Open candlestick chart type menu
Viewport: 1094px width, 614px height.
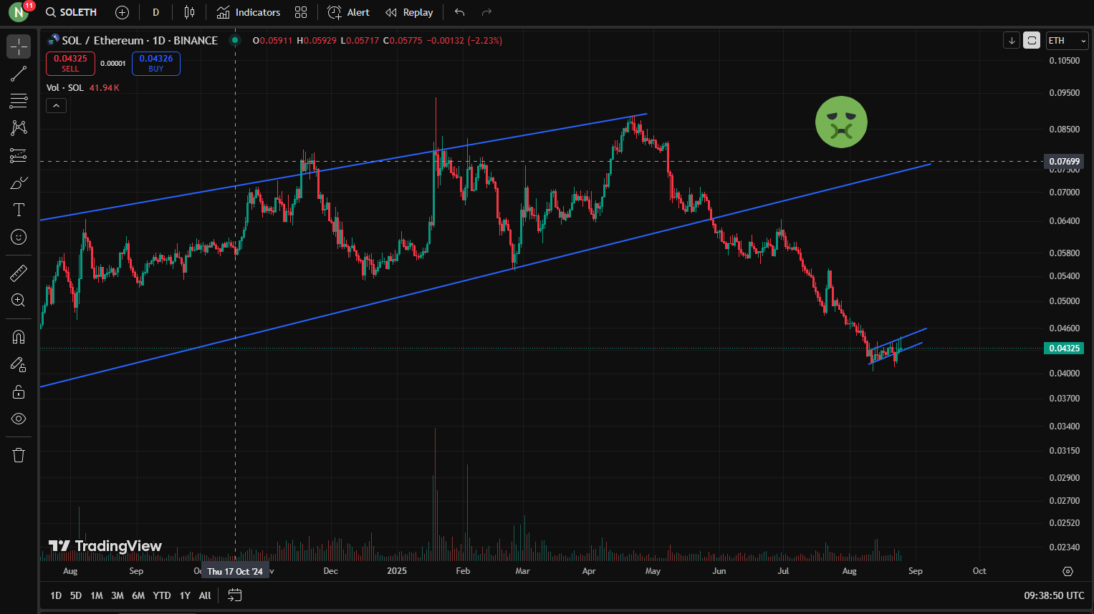(189, 12)
